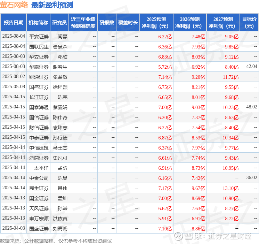The width and height of the screenshot is (259, 244).
Task: Click the 覆盖时长 column header
Action: click(x=128, y=23)
